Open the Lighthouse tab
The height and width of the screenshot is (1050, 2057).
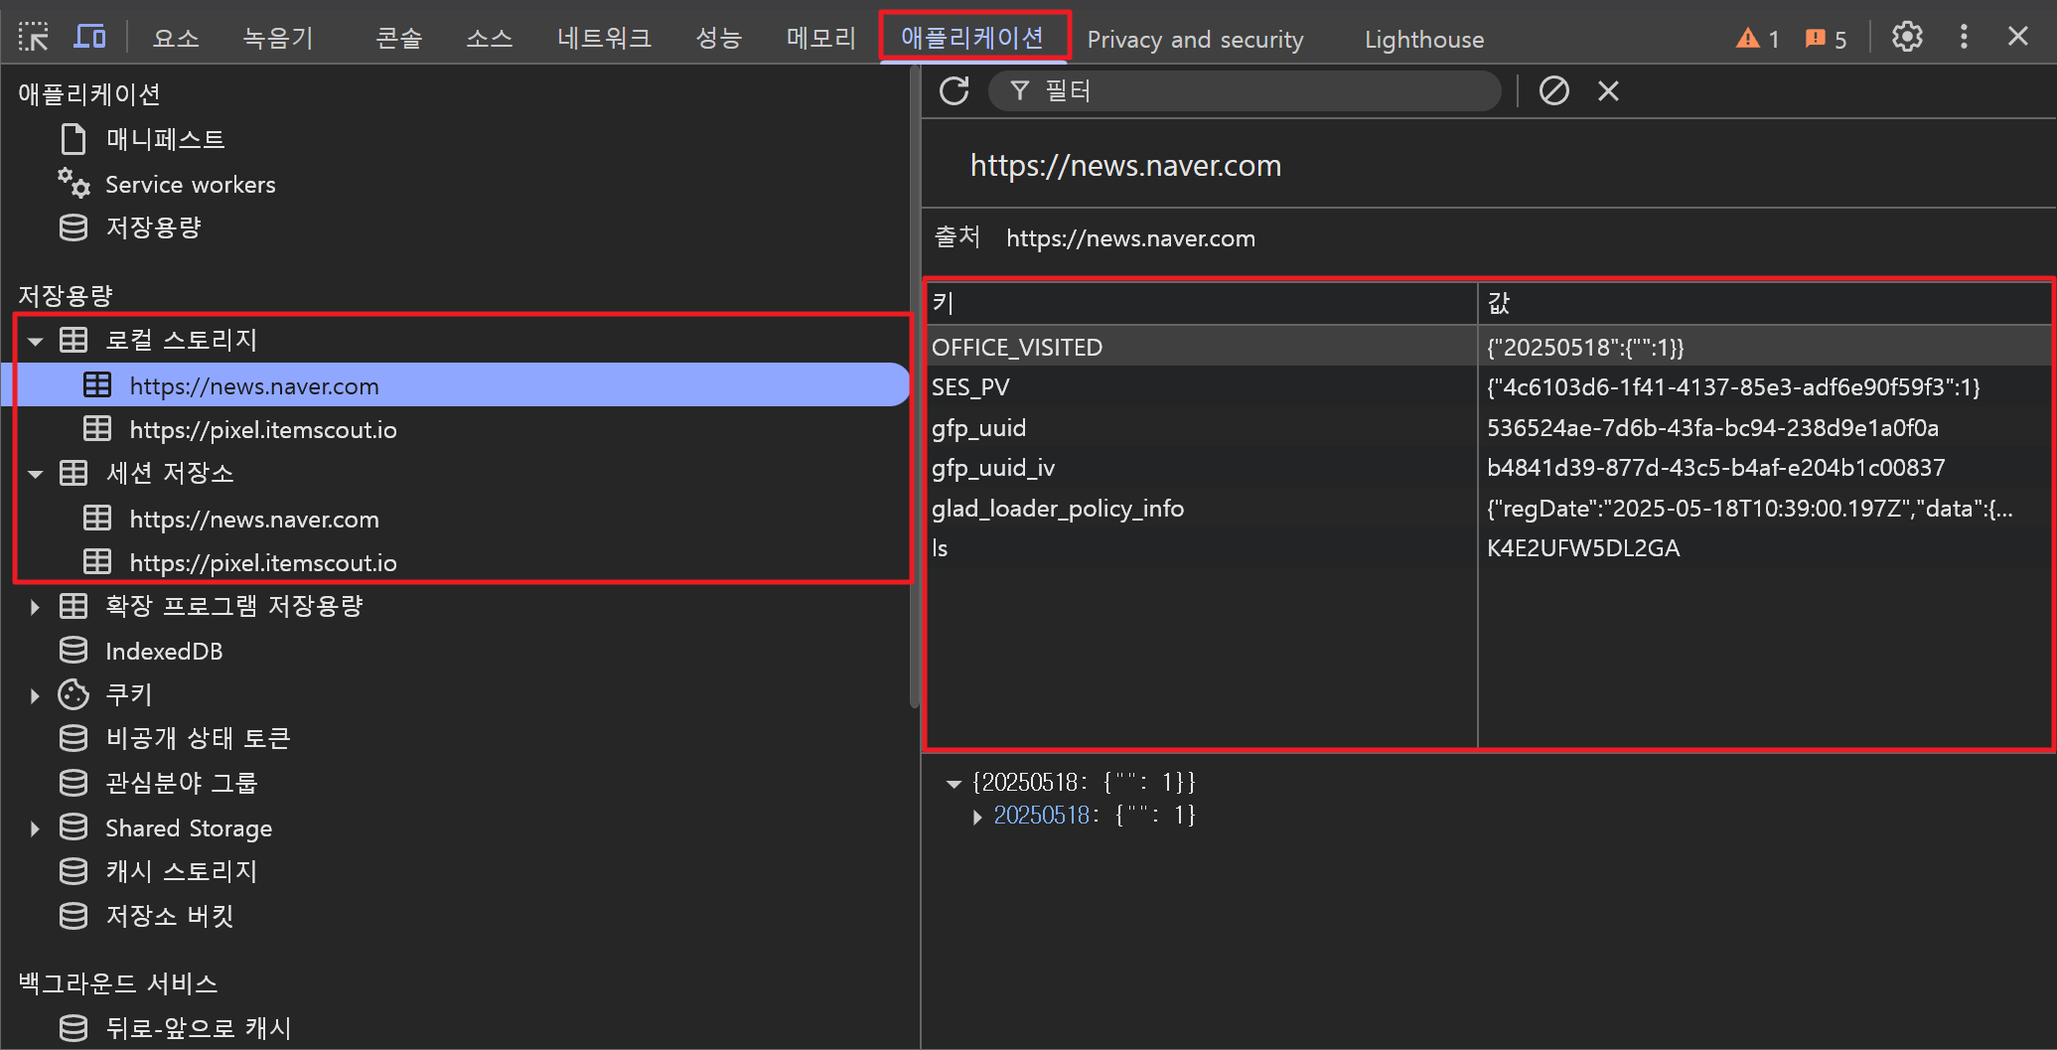(1424, 39)
